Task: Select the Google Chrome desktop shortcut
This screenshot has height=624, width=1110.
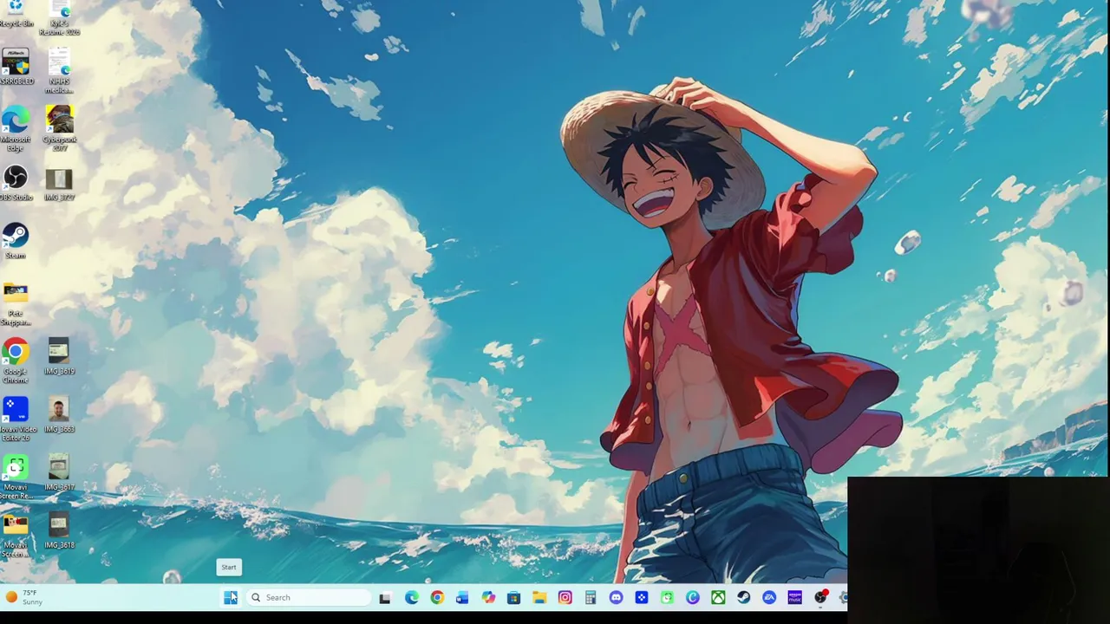Action: 16,361
